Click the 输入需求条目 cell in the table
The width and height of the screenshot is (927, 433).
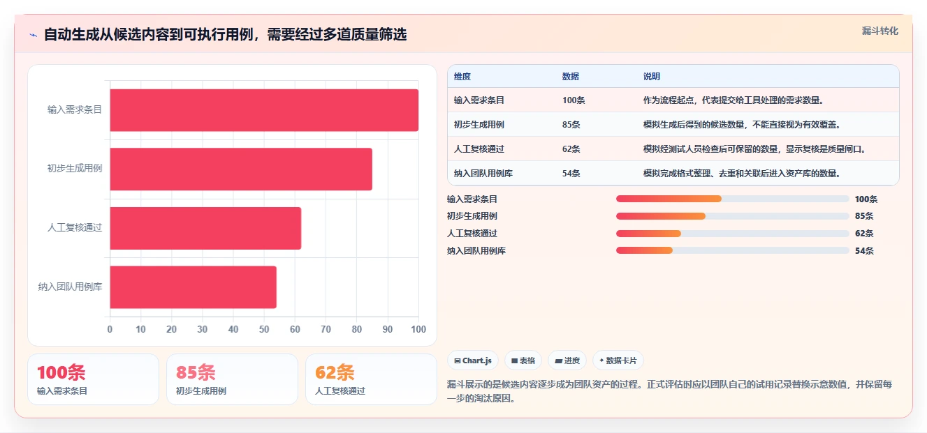coord(479,100)
